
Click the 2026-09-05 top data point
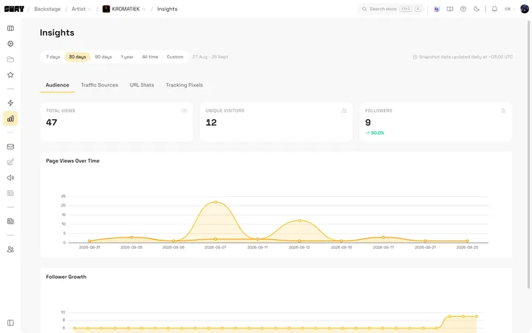coord(132,238)
